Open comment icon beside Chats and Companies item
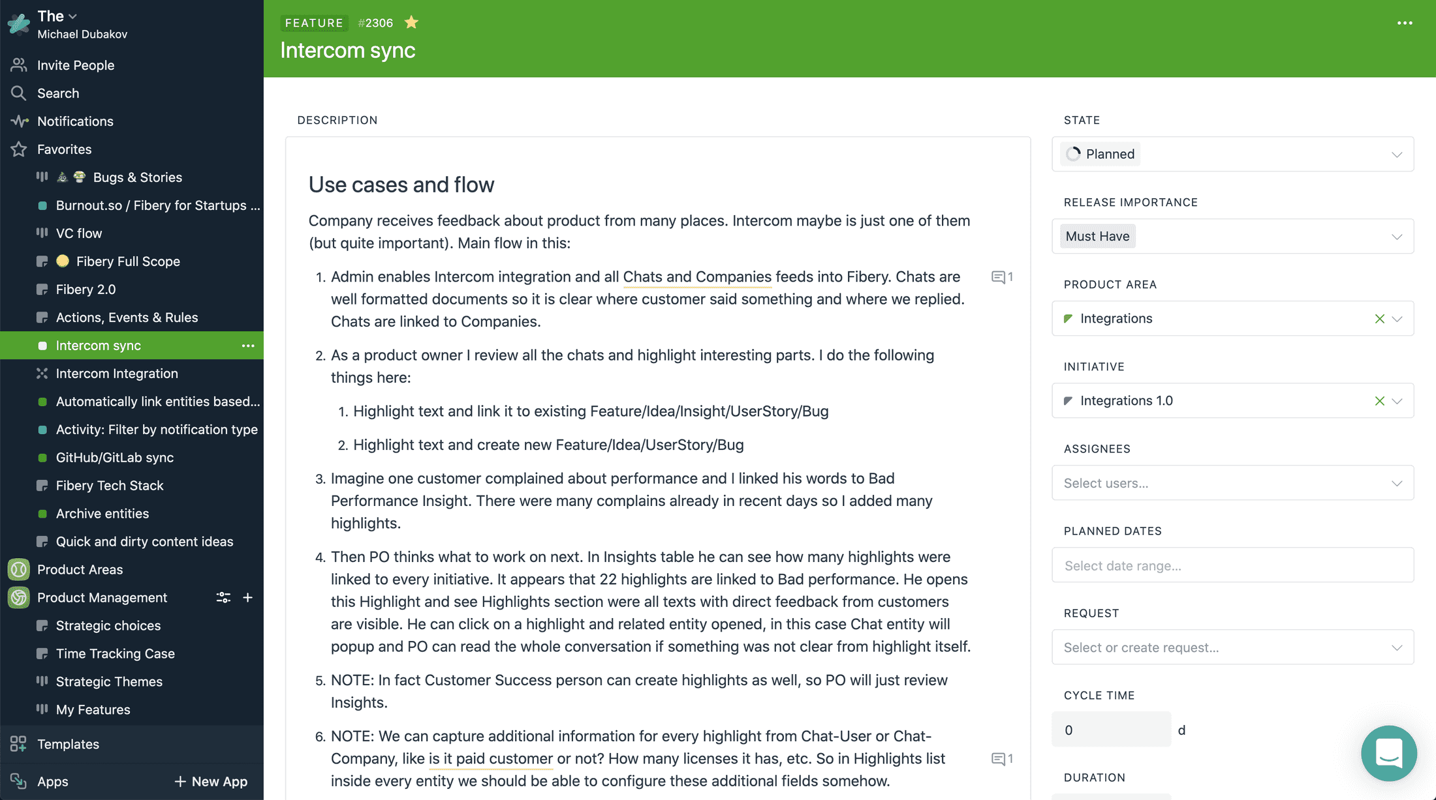This screenshot has height=800, width=1436. point(1001,277)
